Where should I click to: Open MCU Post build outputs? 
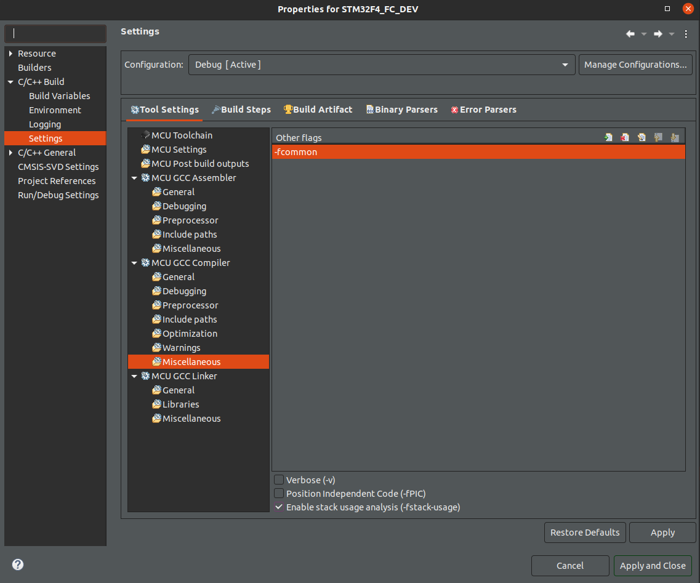pos(195,164)
